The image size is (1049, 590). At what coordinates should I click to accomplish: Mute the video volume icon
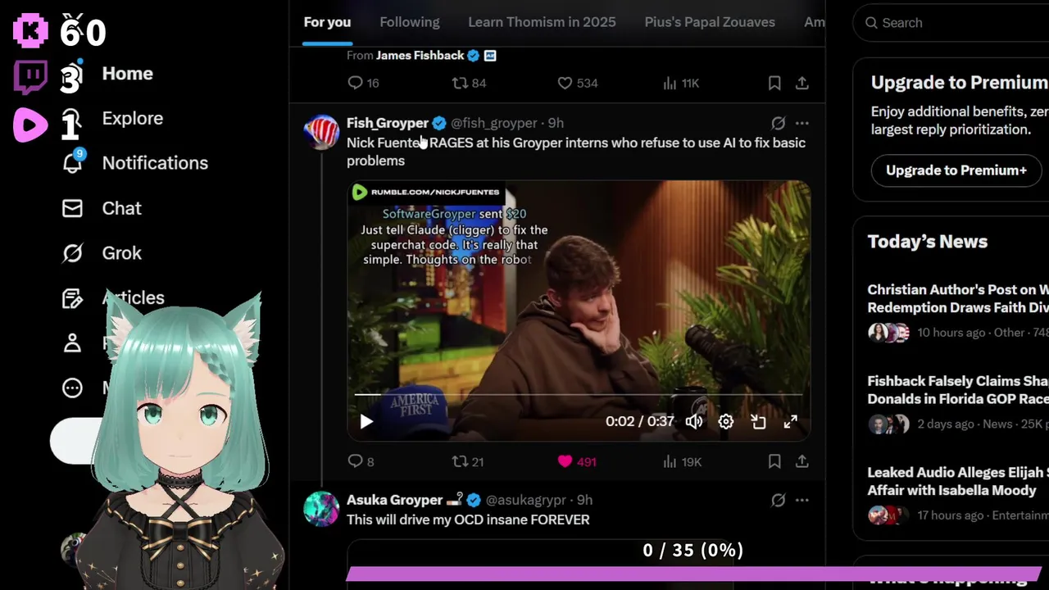[x=694, y=421]
